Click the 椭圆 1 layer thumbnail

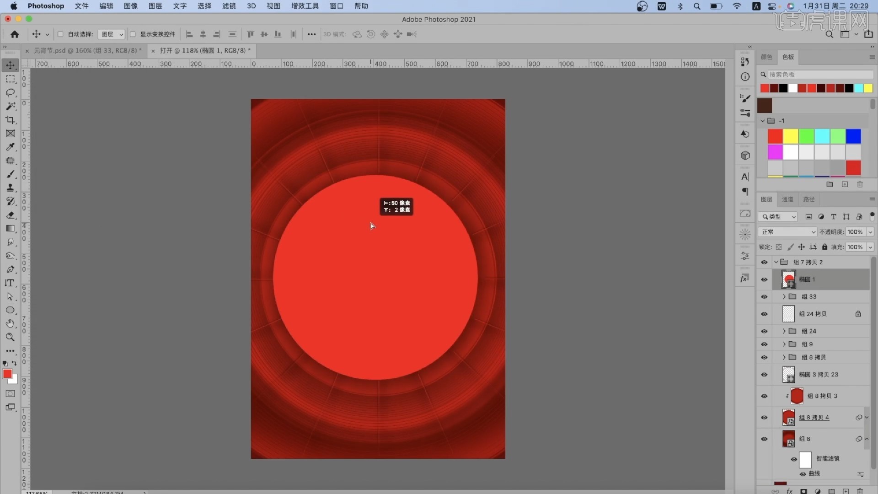[x=788, y=279]
